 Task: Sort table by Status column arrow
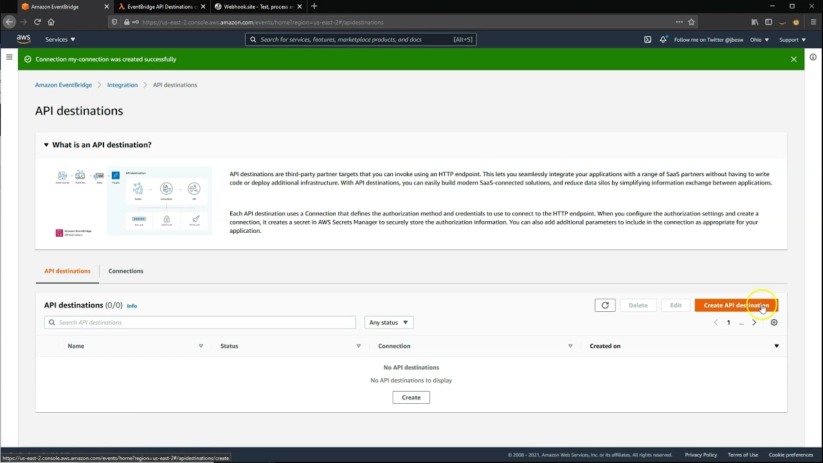click(358, 346)
